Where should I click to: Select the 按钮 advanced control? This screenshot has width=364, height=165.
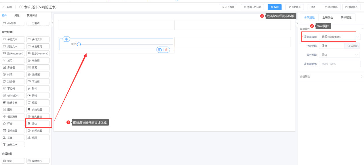(x=13, y=161)
